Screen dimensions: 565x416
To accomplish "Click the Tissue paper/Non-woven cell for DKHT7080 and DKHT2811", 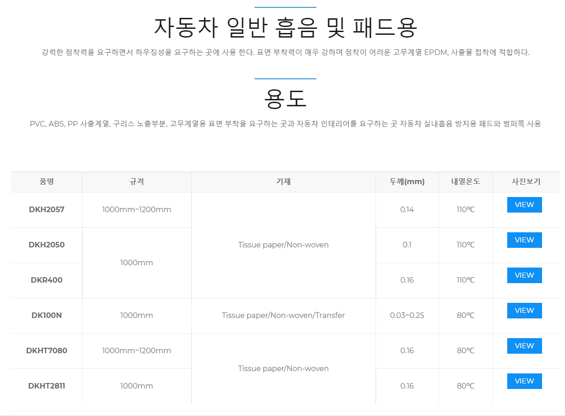I will (x=283, y=369).
